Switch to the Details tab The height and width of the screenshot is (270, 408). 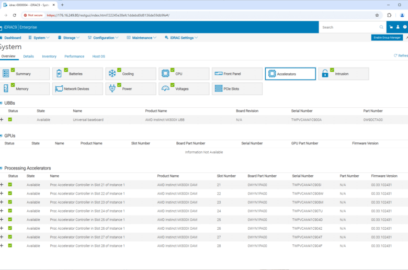pyautogui.click(x=28, y=56)
